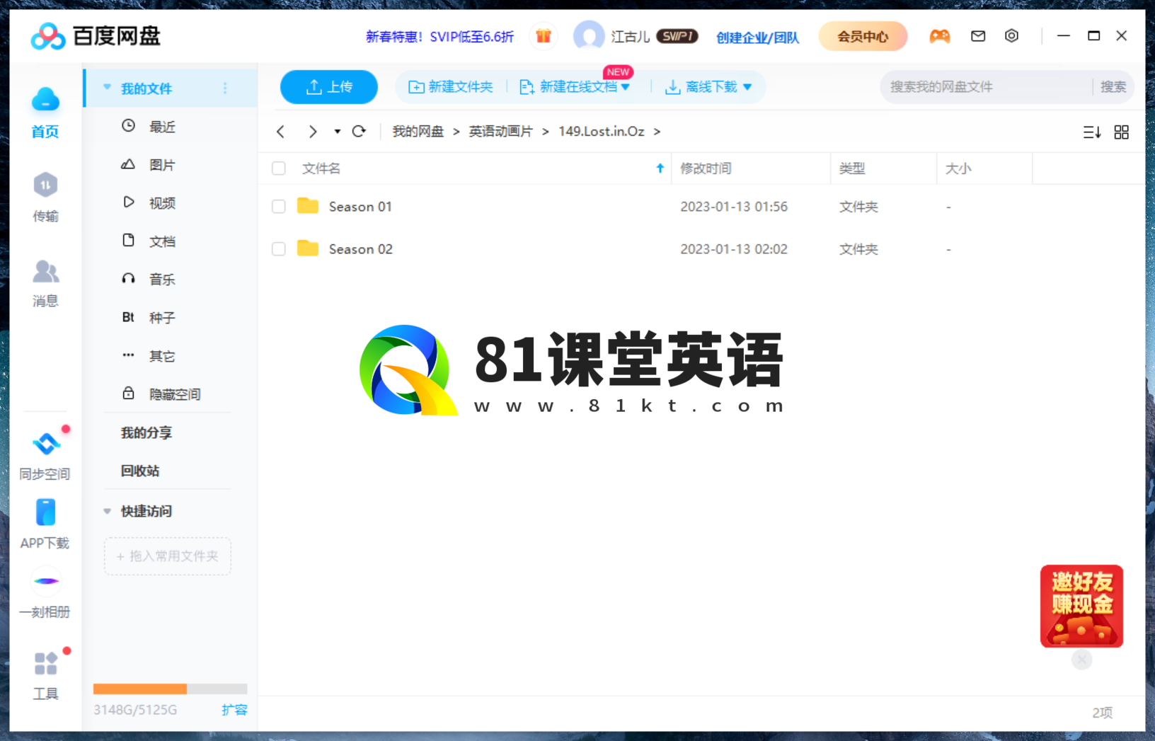The image size is (1155, 741).
Task: Click the 上传 upload button
Action: tap(329, 87)
